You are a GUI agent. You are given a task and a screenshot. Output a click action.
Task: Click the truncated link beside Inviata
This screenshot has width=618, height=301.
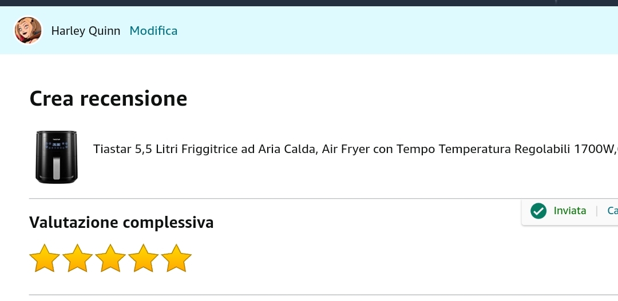coord(612,211)
